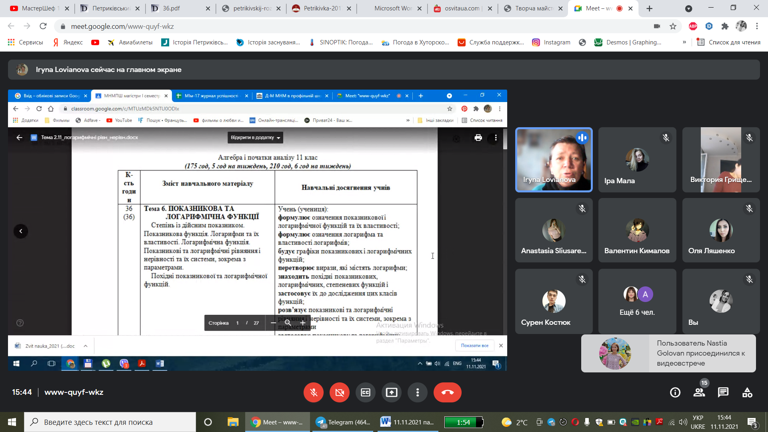This screenshot has width=768, height=432.
Task: Open File Explorer from taskbar
Action: [233, 422]
